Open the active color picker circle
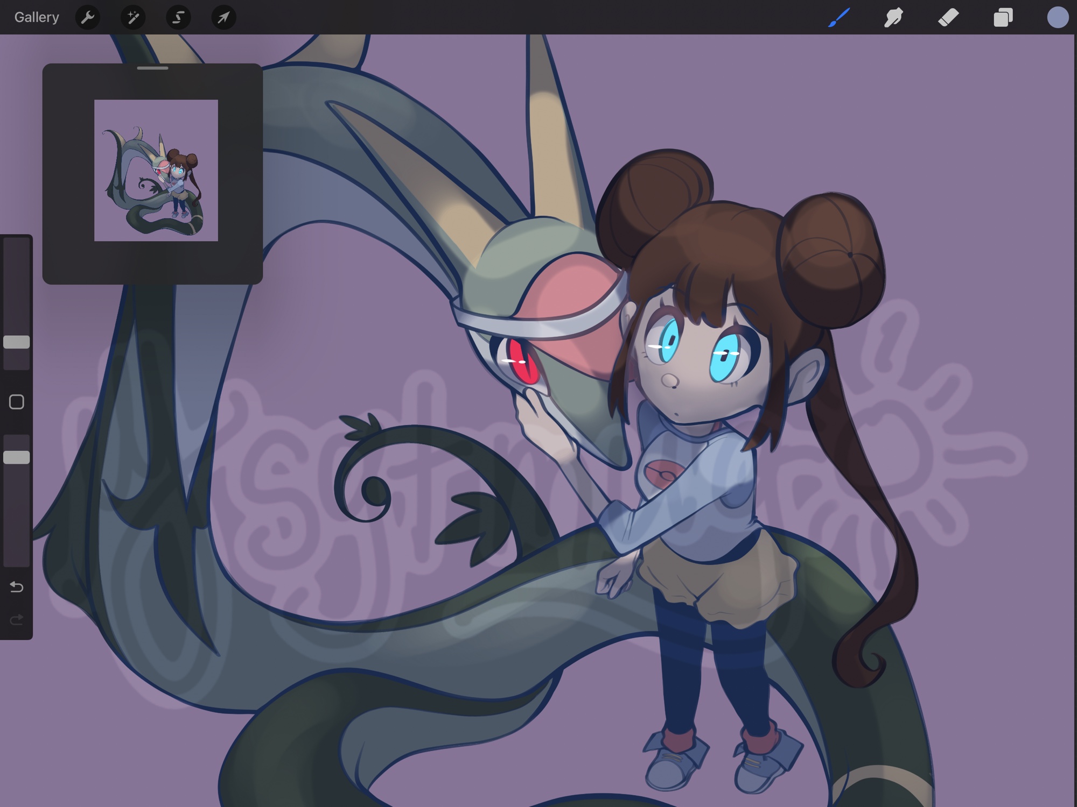 (1058, 17)
